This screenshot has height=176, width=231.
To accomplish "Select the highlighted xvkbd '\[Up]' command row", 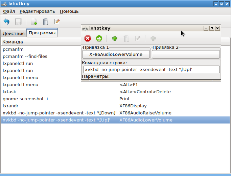I will pos(115,120).
